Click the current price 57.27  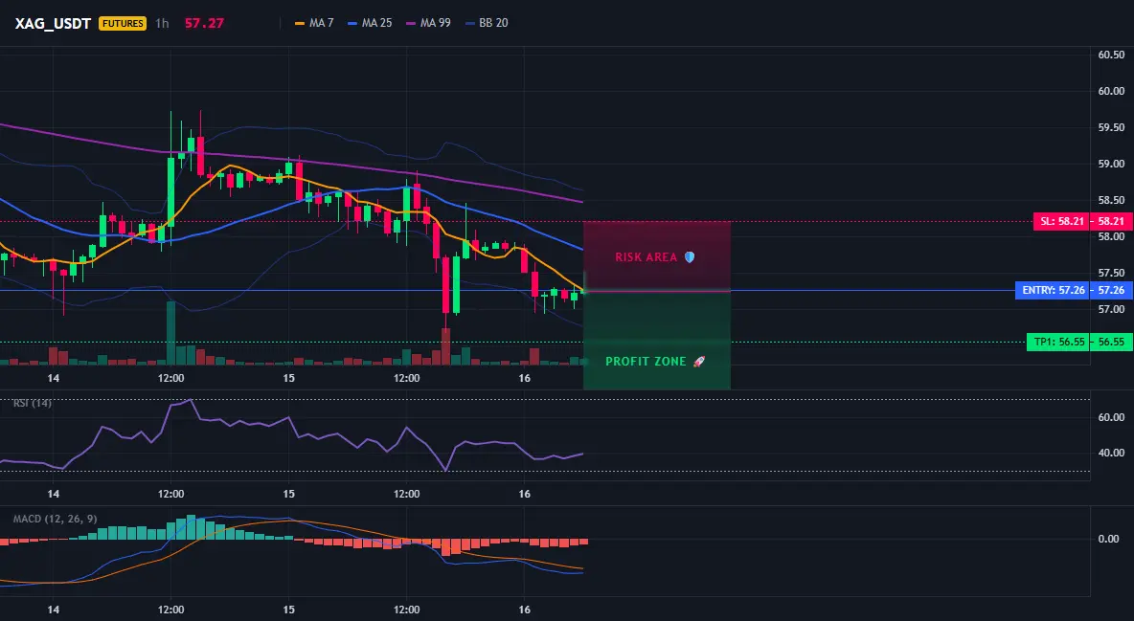(204, 23)
